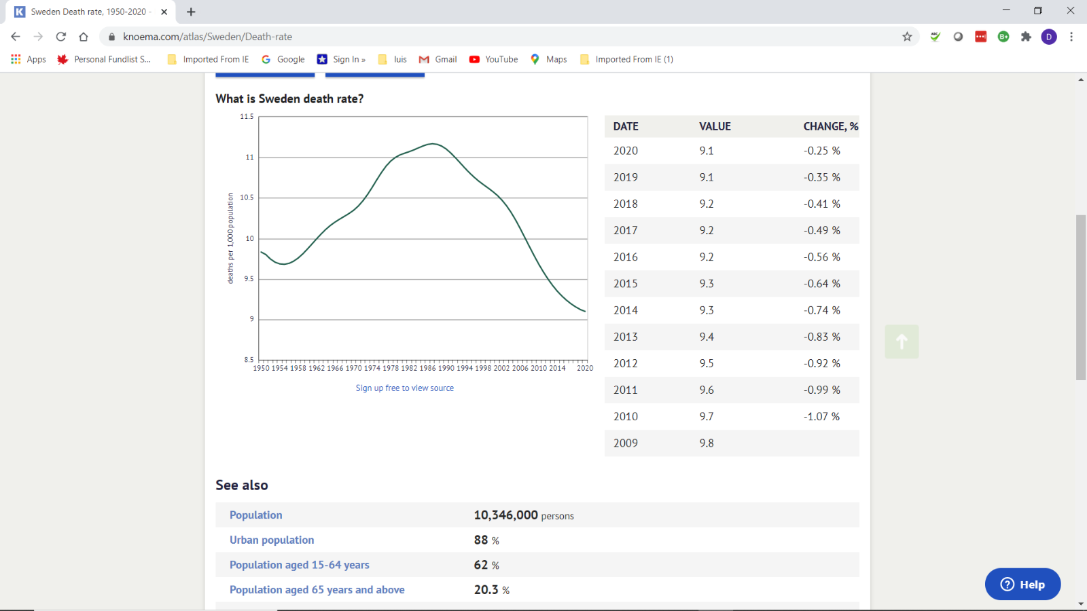Open Population aged 15-64 years link

pos(300,565)
